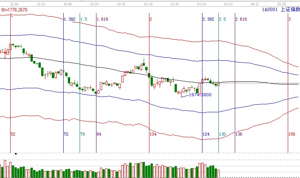Click the 2.618 Fibonacci time line label

click(241, 19)
